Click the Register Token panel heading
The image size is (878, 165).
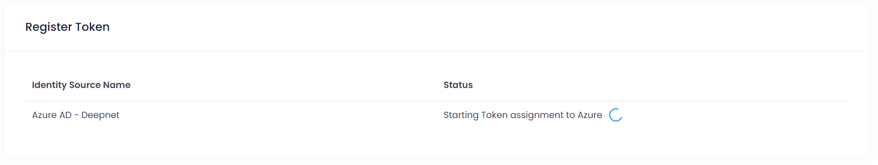(x=67, y=27)
